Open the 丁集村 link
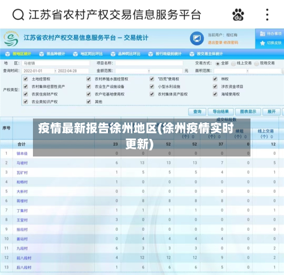The image size is (284, 275). 22,210
